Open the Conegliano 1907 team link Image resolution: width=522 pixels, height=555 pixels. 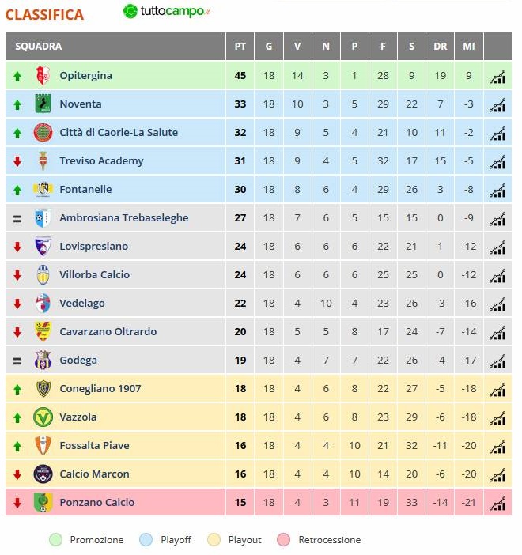100,389
